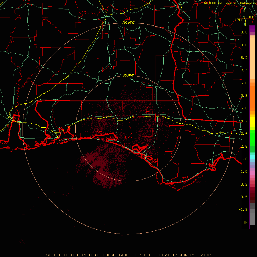Viewport: 257px width, 257px height.
Task: Click the purple top segment of the color bar
Action: 252,29
